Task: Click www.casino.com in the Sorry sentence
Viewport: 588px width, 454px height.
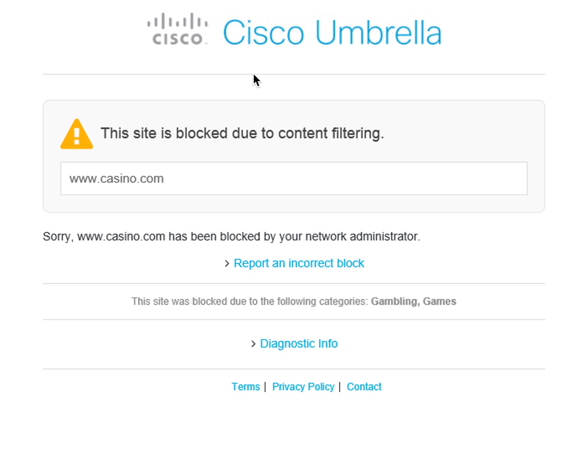Action: (121, 237)
